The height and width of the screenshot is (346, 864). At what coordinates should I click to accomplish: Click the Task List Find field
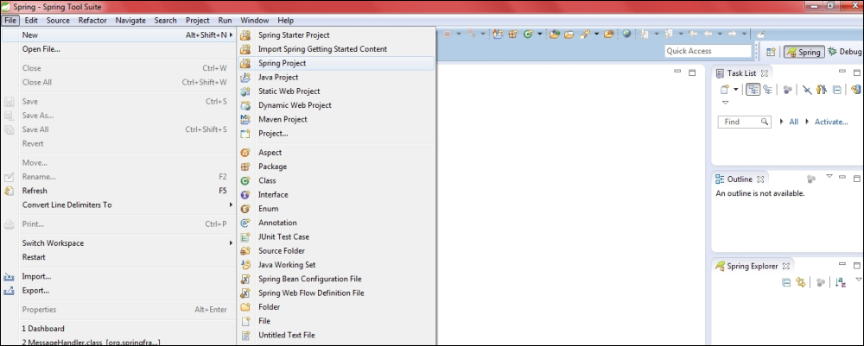click(x=744, y=122)
